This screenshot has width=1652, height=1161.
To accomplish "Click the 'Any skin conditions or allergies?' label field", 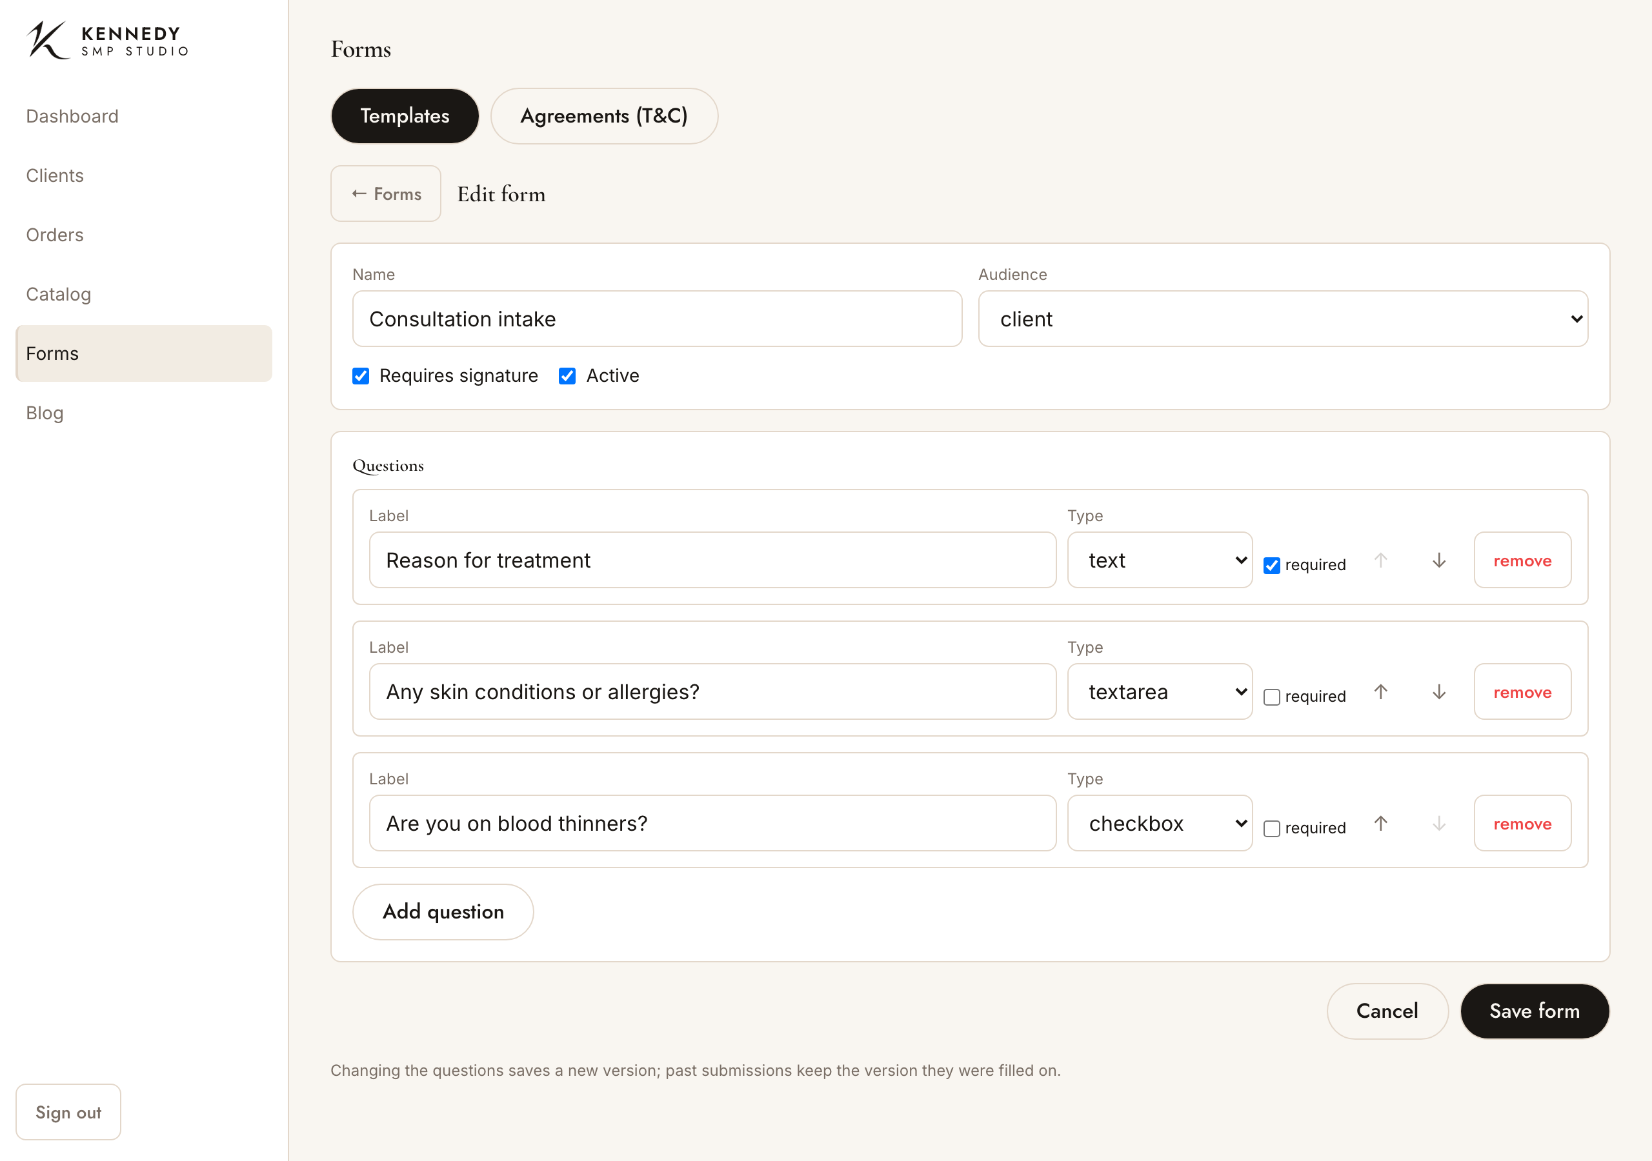I will tap(712, 692).
